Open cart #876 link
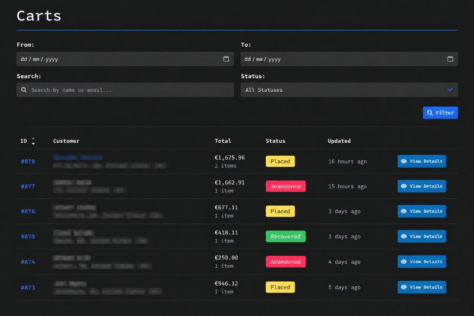The image size is (474, 316). pos(28,211)
